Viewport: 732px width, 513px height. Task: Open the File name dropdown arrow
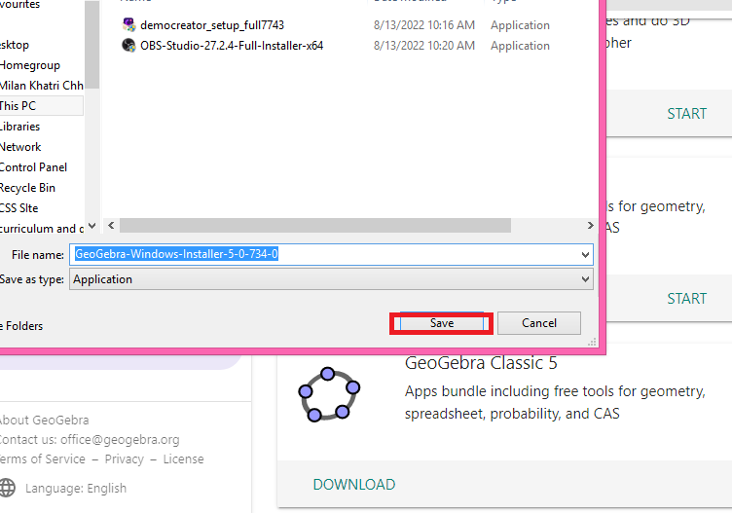(x=585, y=255)
